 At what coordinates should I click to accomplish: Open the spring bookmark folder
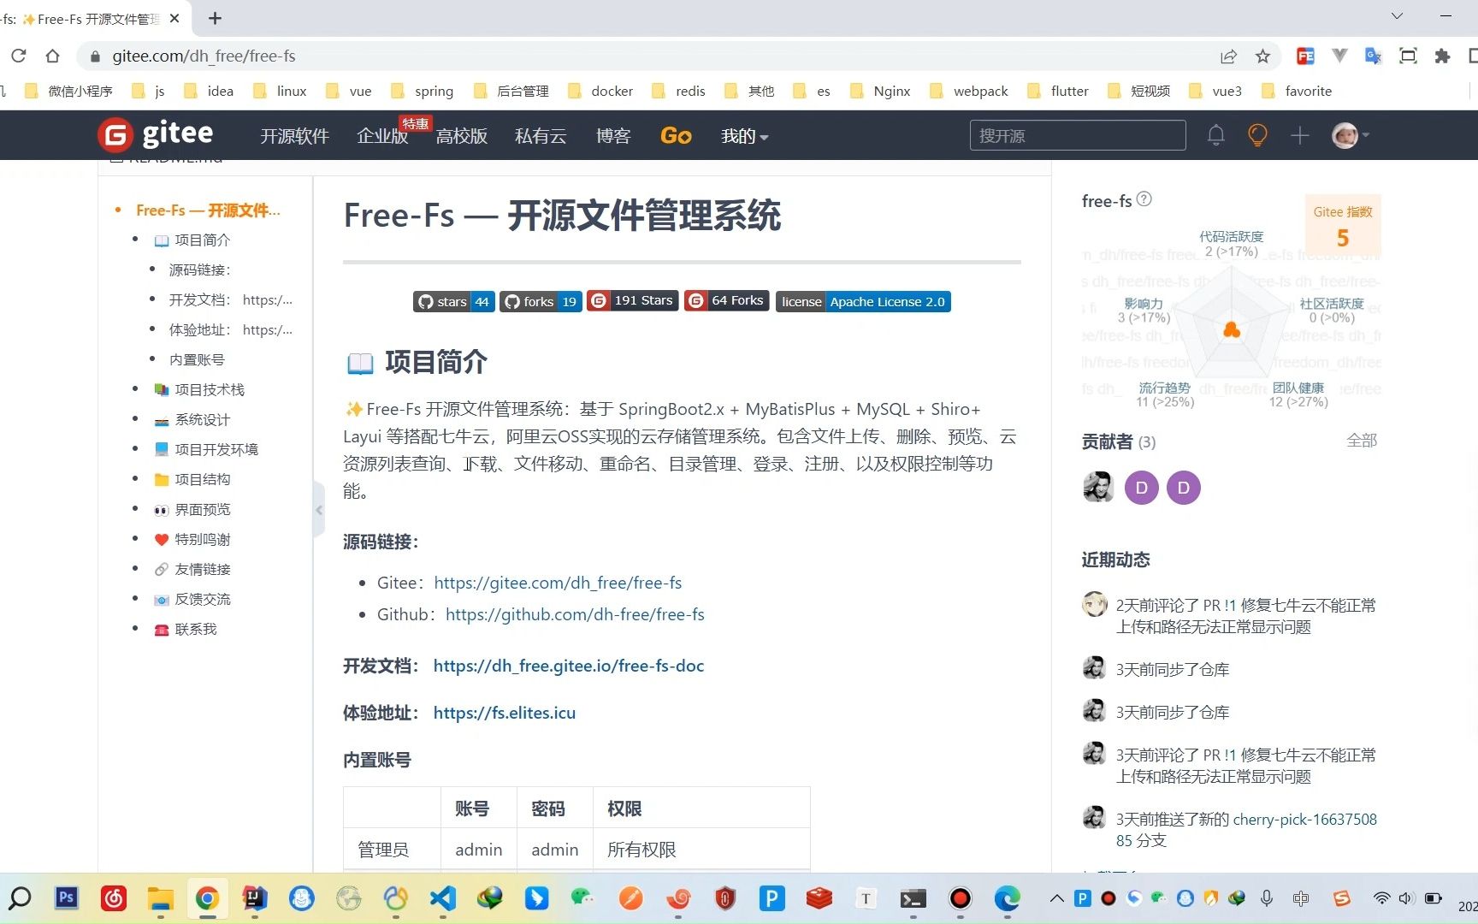click(x=423, y=92)
